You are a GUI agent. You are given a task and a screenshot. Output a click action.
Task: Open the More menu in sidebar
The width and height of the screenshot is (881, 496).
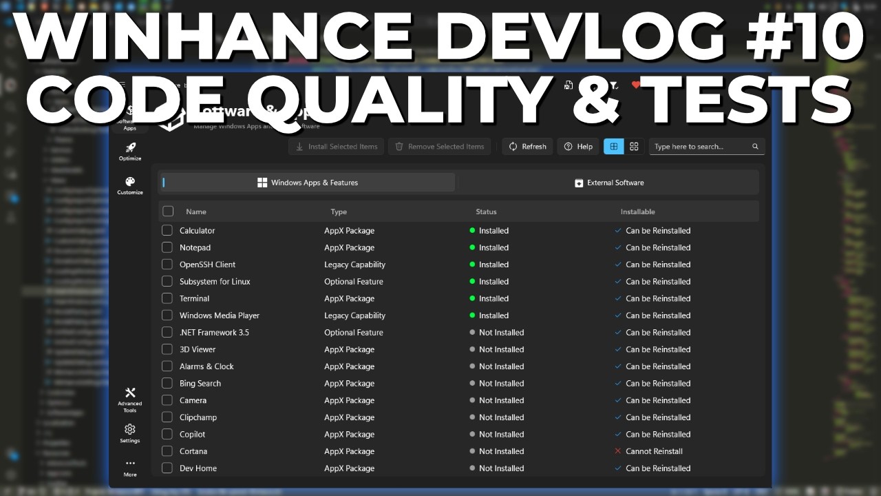129,468
